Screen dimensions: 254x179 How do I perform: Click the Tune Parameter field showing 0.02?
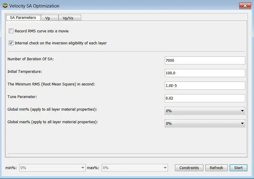coord(205,98)
